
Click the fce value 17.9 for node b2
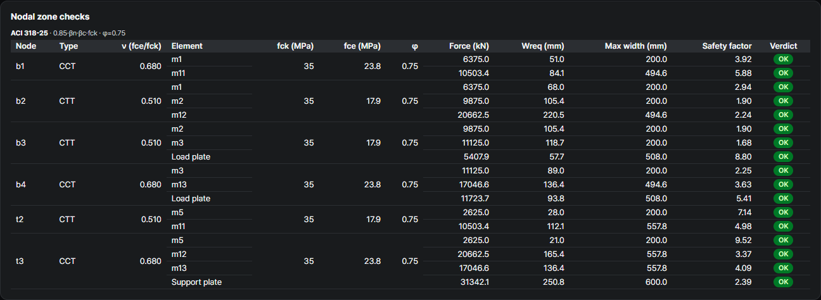tap(372, 101)
